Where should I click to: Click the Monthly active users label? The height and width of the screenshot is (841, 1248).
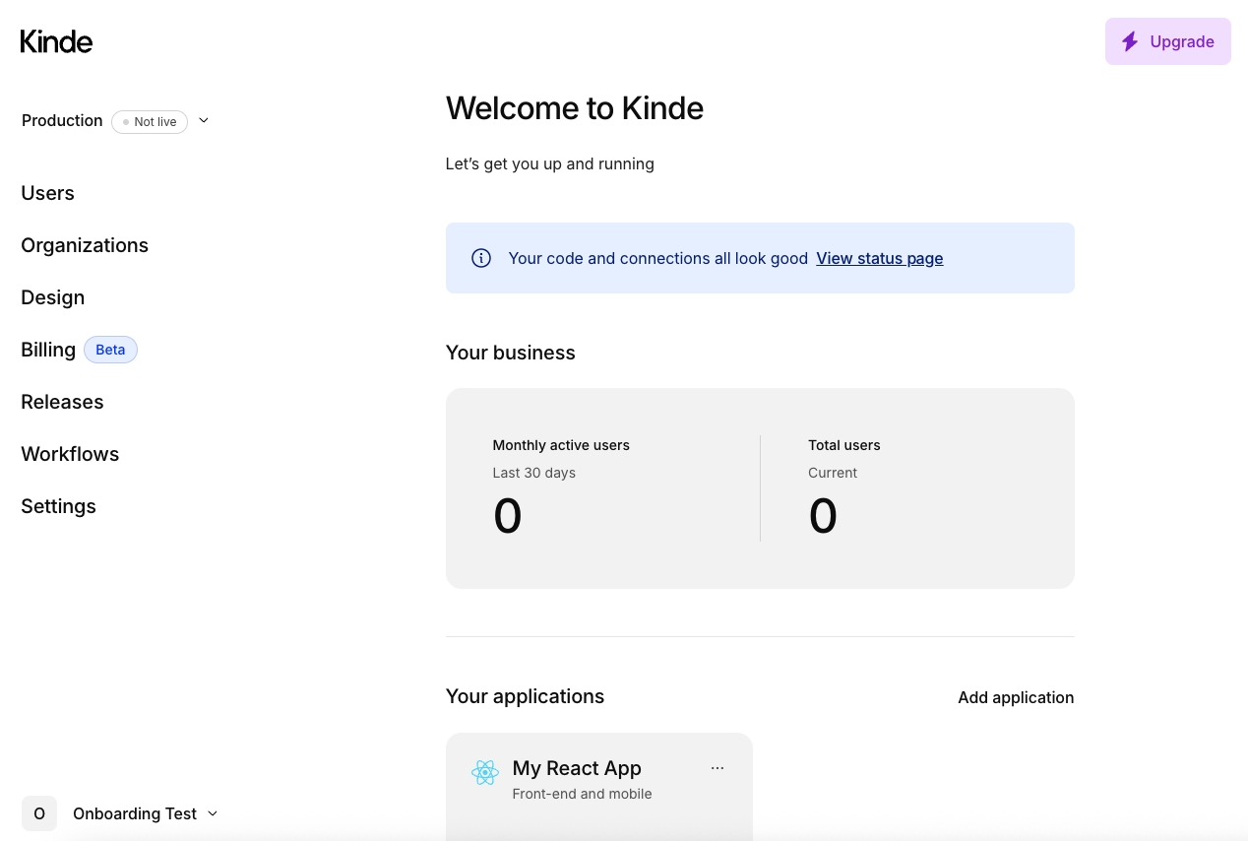point(561,445)
